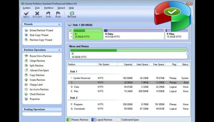Sort by the Free Space column header
Screen dimensions: 214x122
click(157, 64)
